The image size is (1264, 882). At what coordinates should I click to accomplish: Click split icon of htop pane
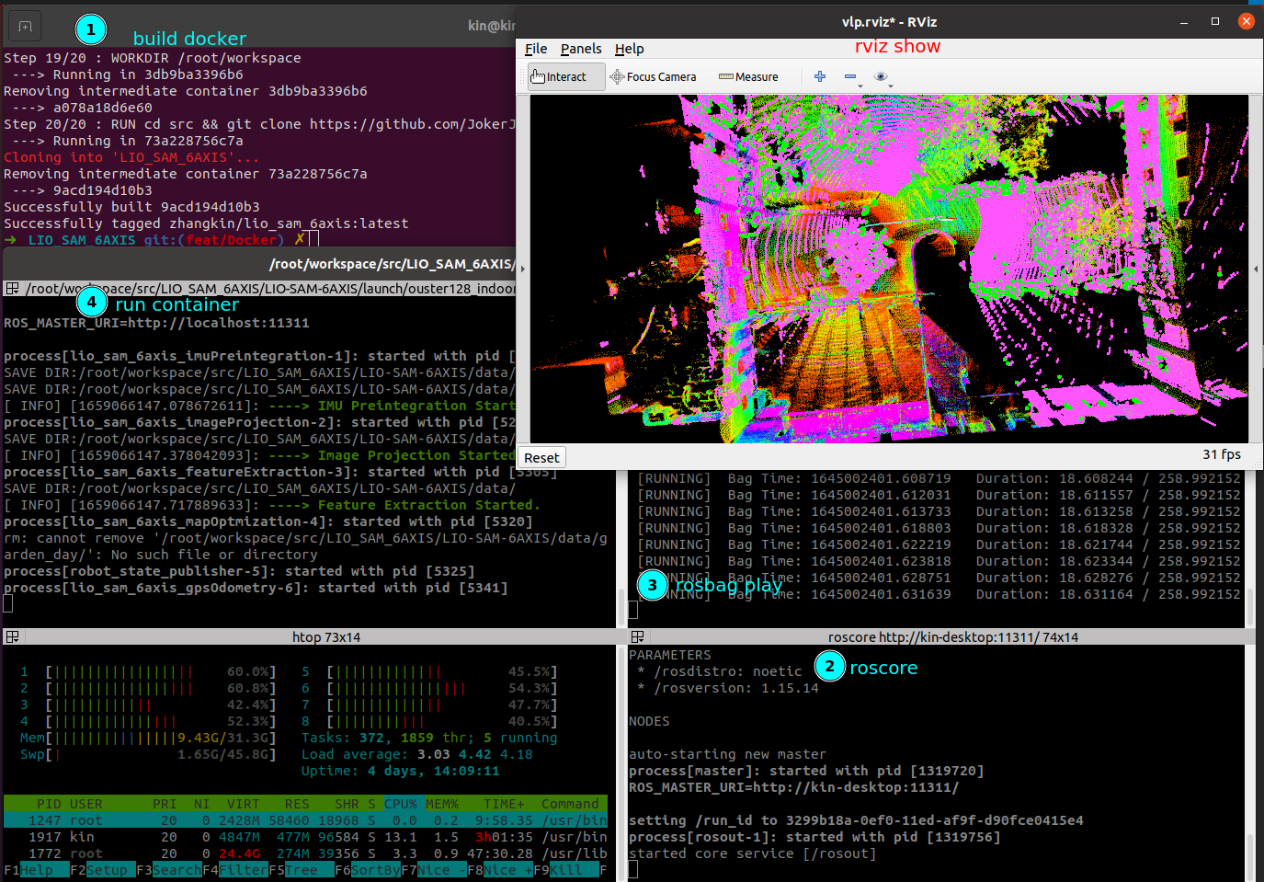(x=12, y=636)
